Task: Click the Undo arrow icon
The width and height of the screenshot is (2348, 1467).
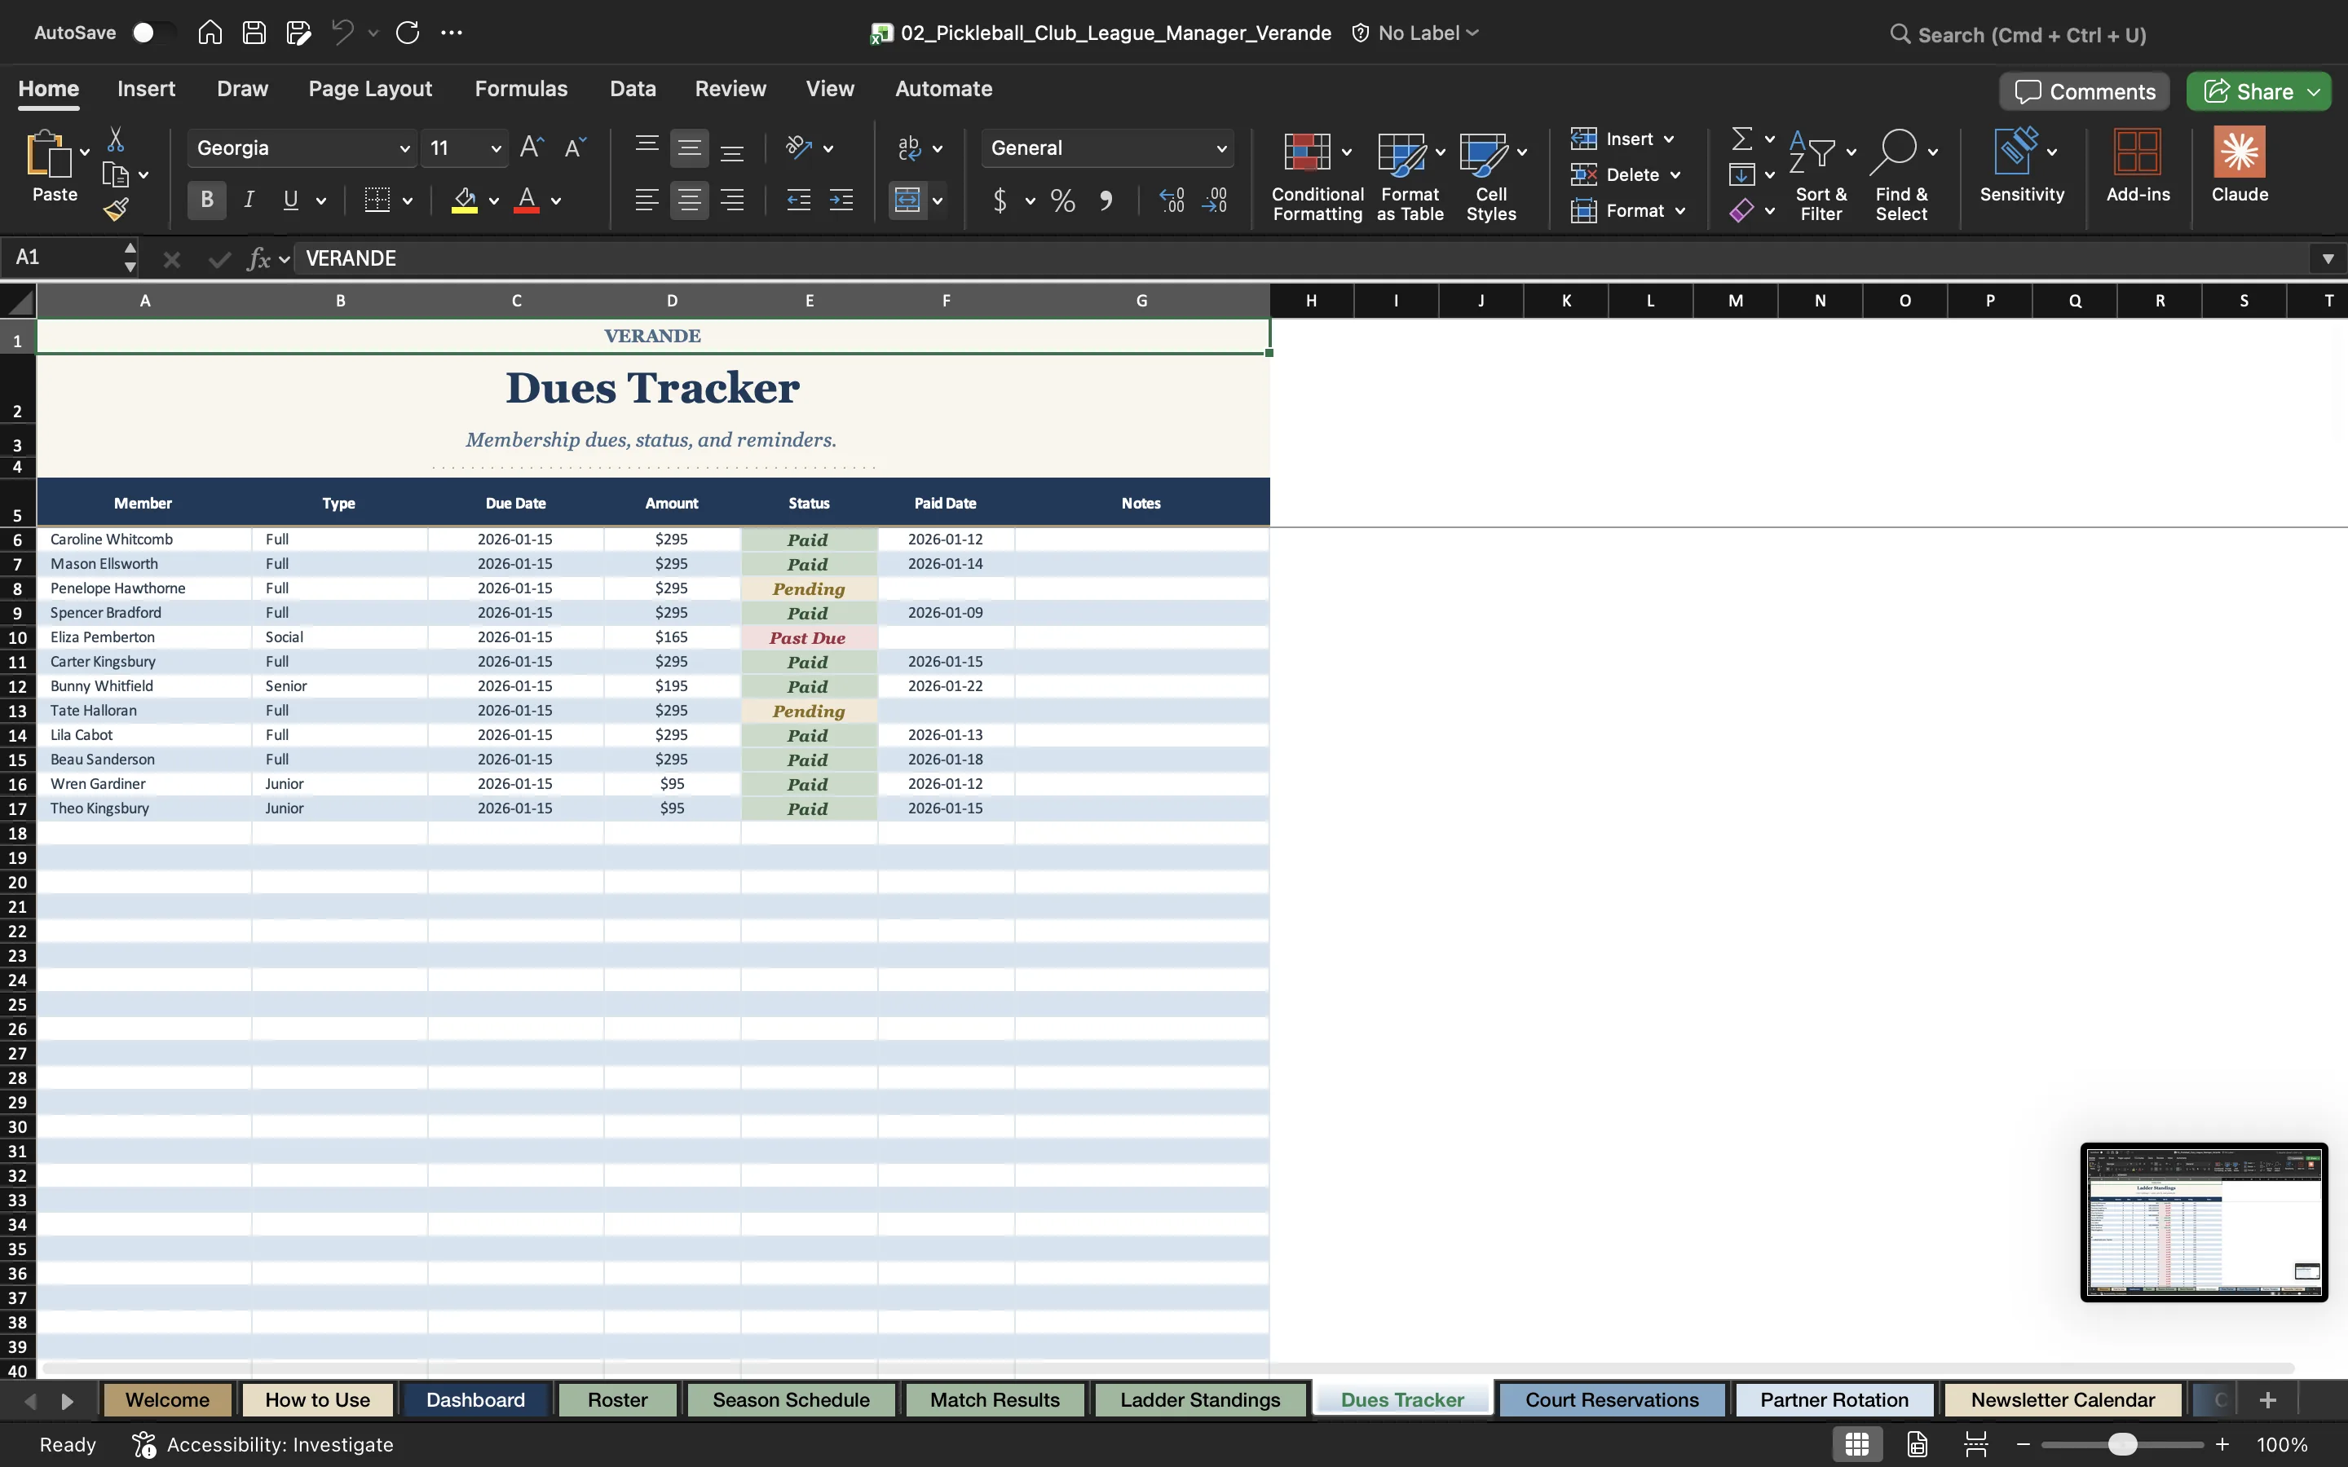Action: click(342, 33)
